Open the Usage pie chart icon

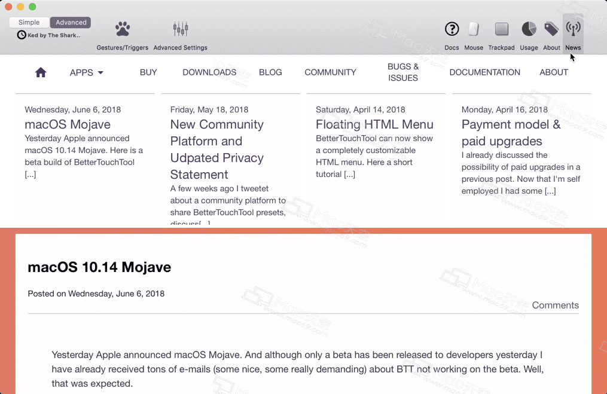(529, 29)
